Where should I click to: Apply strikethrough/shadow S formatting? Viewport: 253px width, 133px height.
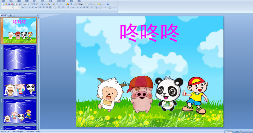coord(33,7)
